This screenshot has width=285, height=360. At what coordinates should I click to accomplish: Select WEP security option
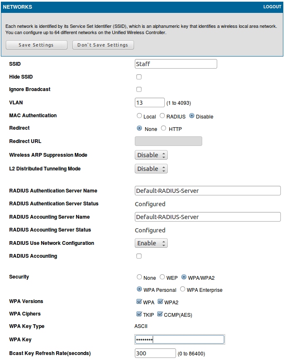pyautogui.click(x=162, y=277)
